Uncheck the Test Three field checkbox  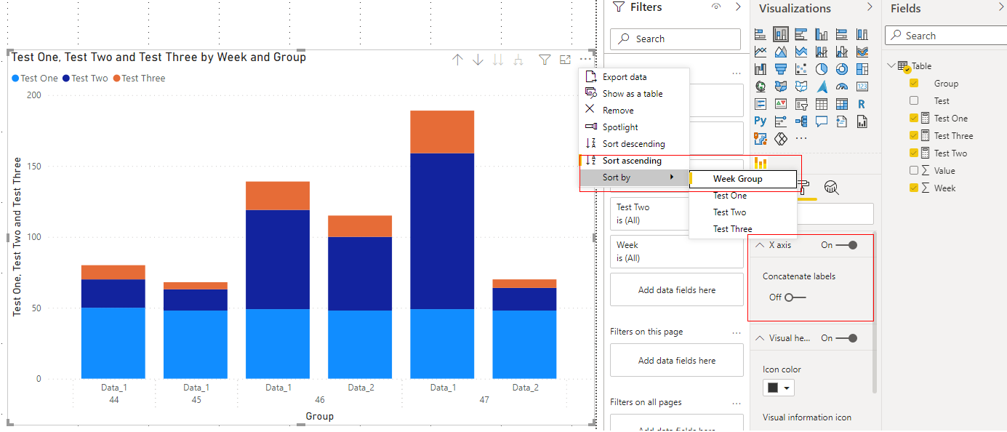pyautogui.click(x=914, y=136)
